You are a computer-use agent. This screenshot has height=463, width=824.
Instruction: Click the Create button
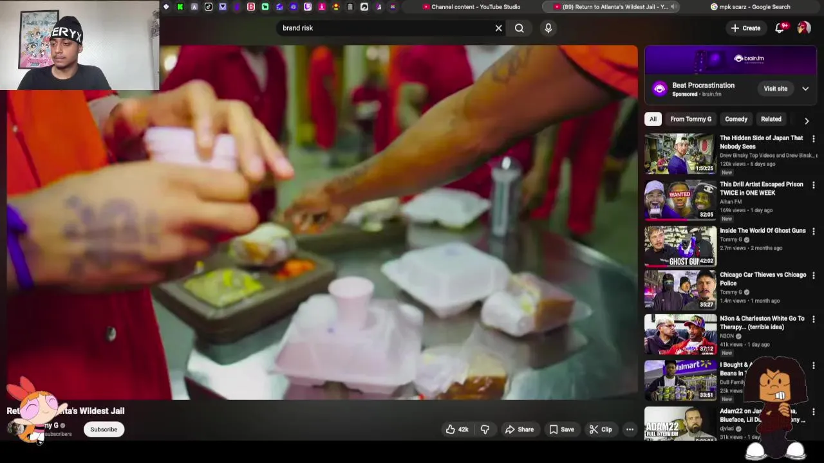pos(745,28)
